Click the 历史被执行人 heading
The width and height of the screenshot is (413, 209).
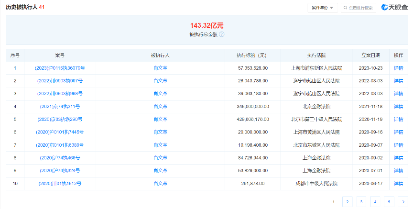pyautogui.click(x=22, y=7)
